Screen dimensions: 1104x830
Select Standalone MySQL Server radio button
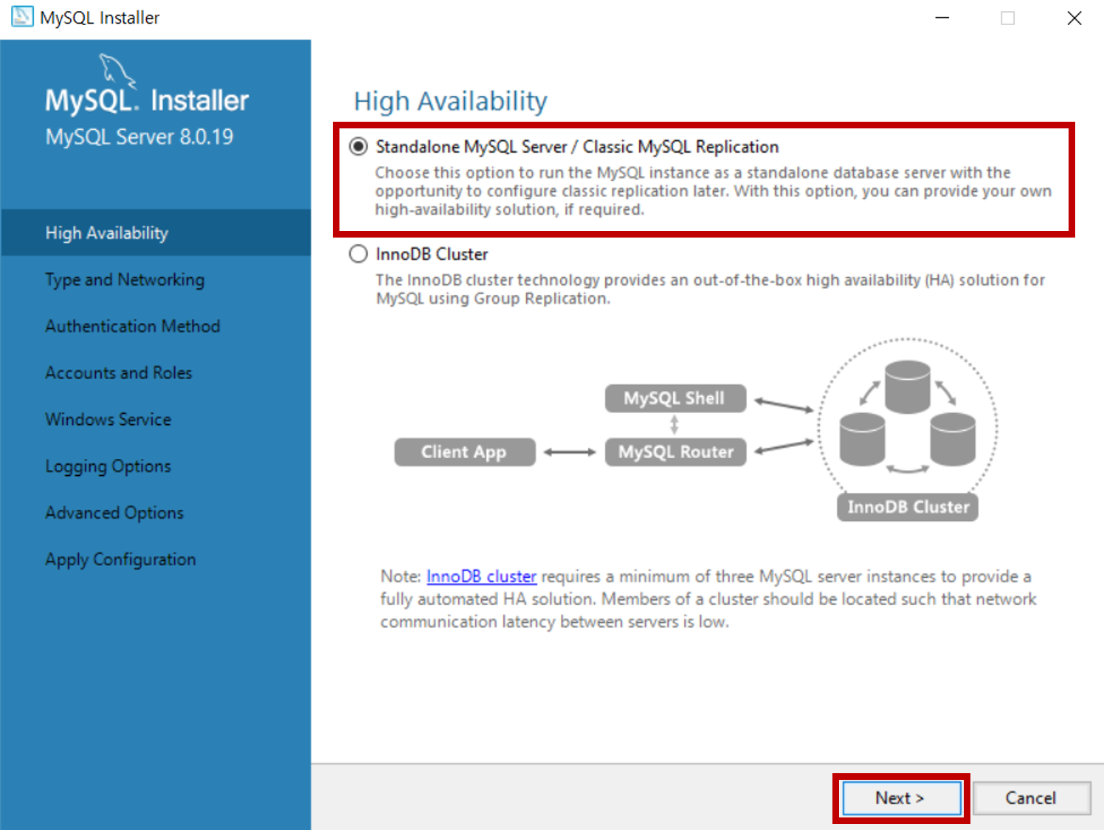coord(359,147)
